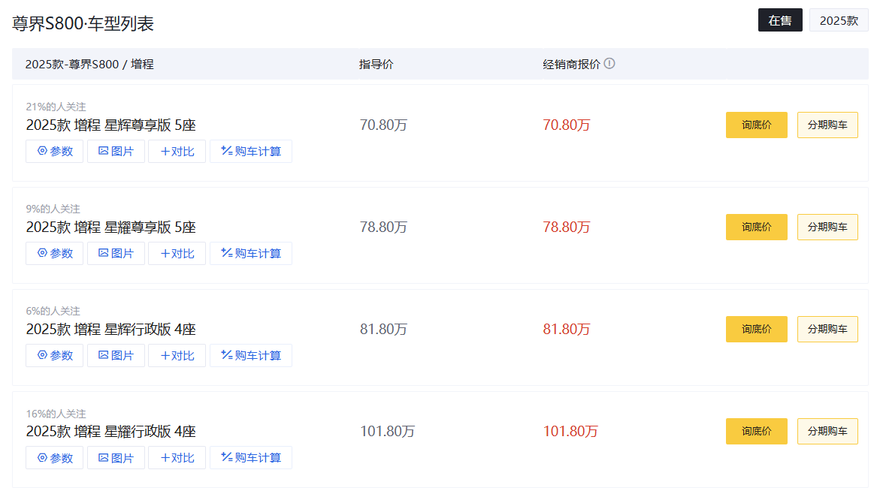Click the dealer price info icon

point(609,64)
